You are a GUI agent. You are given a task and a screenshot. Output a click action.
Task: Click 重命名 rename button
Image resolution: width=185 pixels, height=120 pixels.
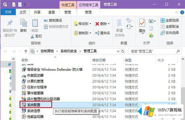102,33
